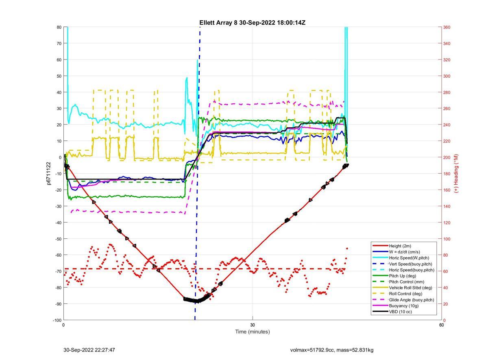Viewport: 488px width, 360px height.
Task: Click the red '100' heading axis tick
Action: (x=447, y=239)
